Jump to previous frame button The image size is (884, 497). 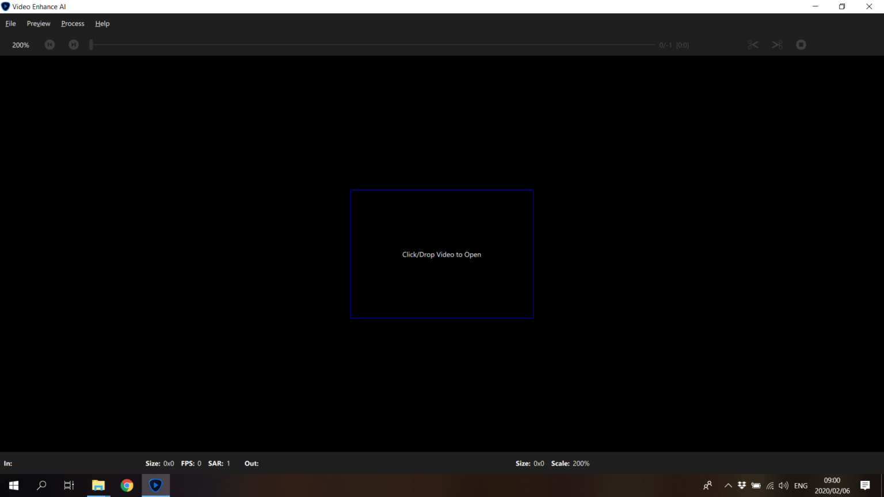49,44
